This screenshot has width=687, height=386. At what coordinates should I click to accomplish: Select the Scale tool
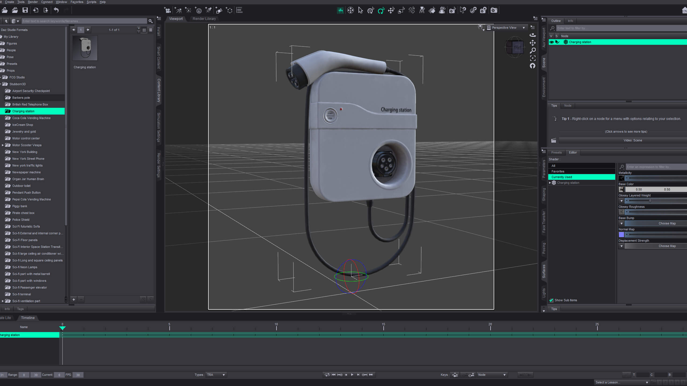pyautogui.click(x=401, y=10)
